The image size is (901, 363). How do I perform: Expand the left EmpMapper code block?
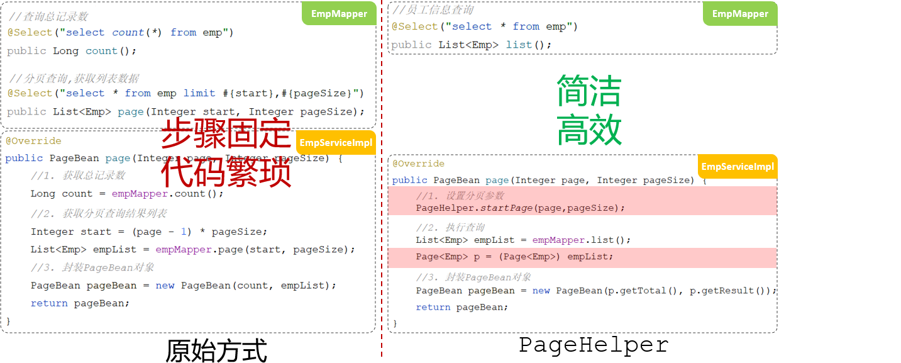pyautogui.click(x=189, y=63)
